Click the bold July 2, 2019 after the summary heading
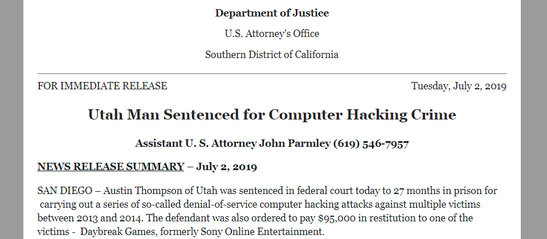The width and height of the screenshot is (547, 239). click(226, 167)
